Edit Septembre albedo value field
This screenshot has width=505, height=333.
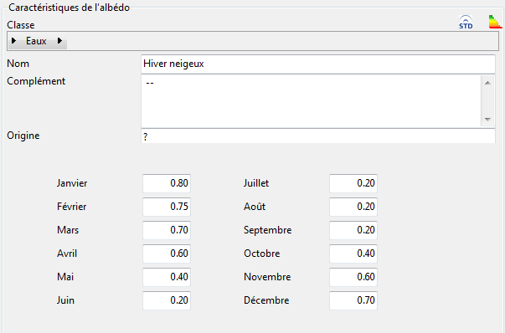tap(353, 230)
